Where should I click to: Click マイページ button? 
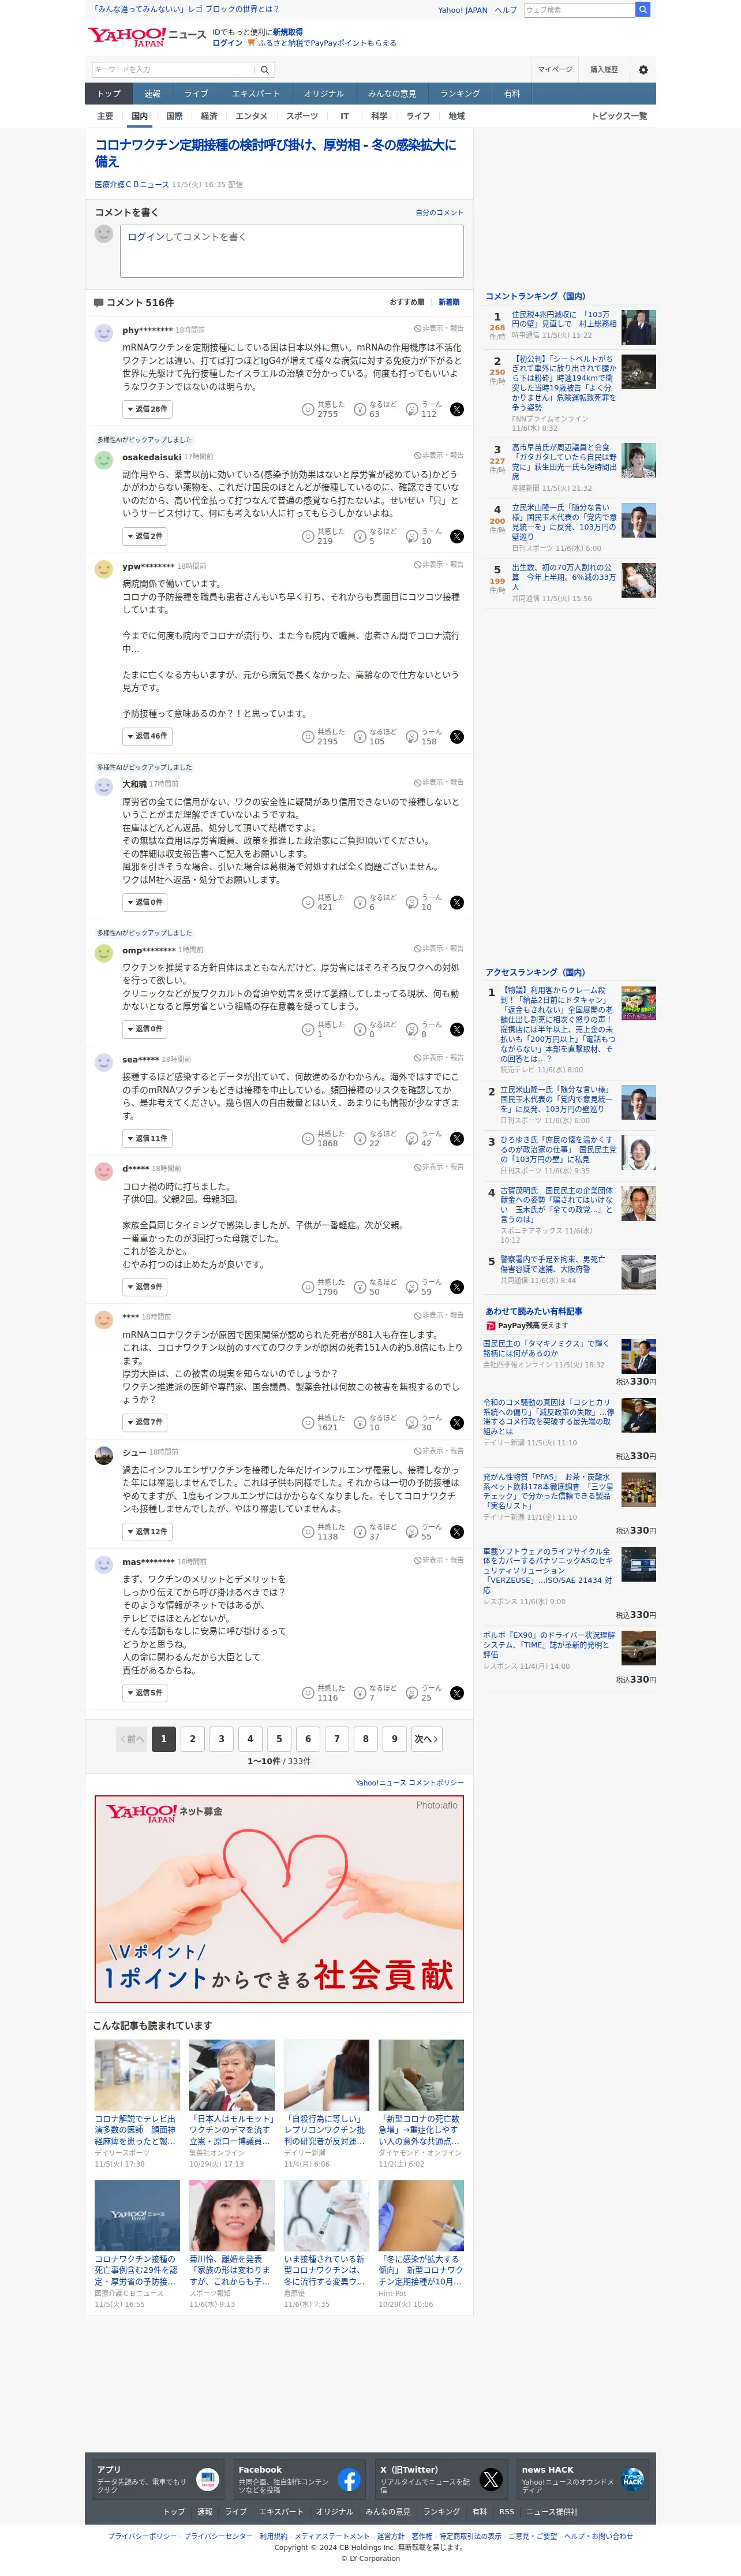555,70
